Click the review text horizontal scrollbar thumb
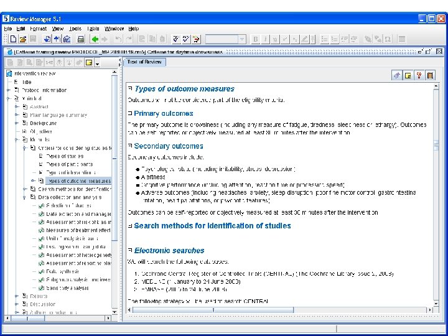 (213, 310)
